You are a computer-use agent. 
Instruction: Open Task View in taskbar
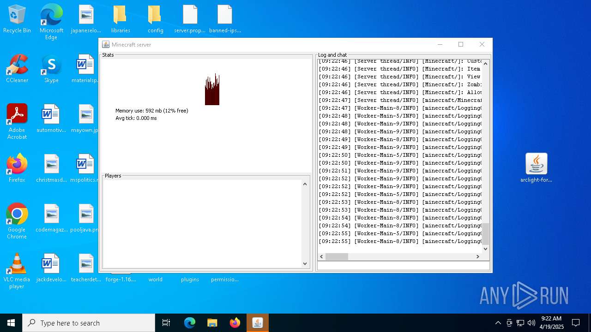[166, 323]
